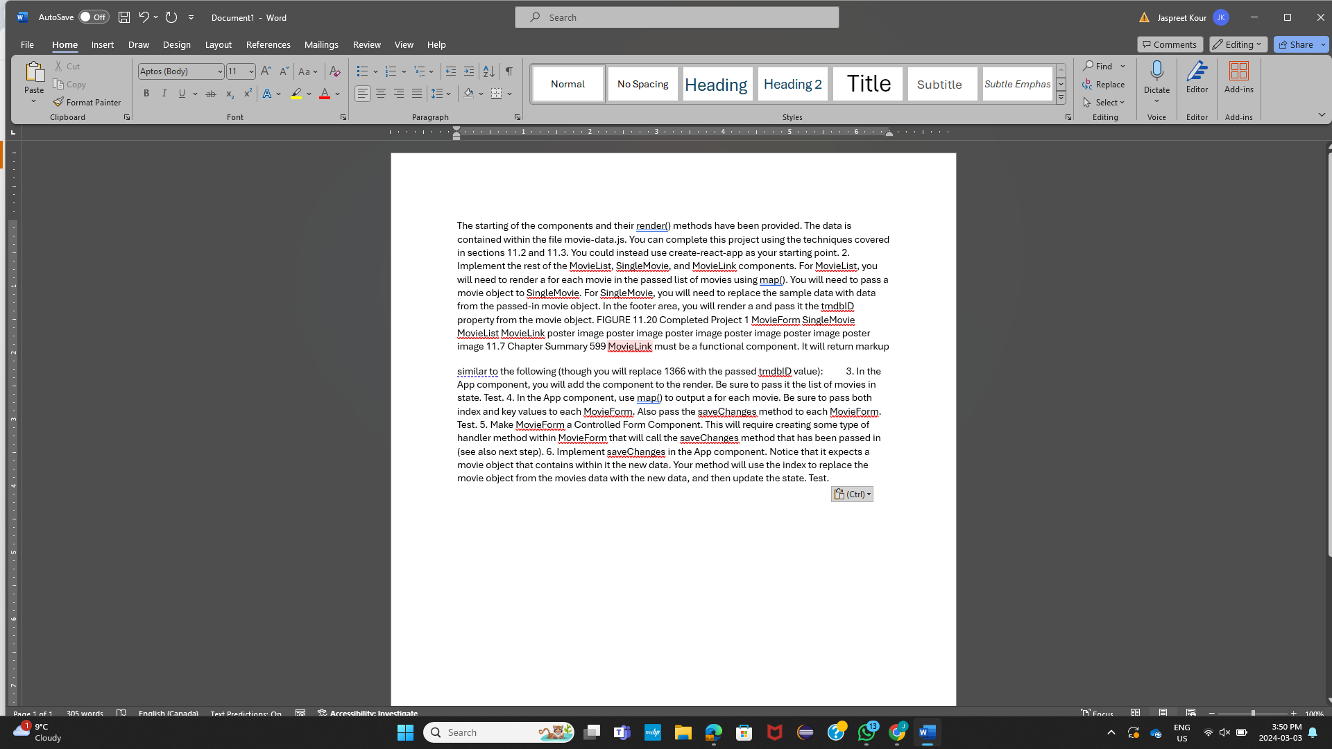Click the Underline formatting icon

coord(182,94)
